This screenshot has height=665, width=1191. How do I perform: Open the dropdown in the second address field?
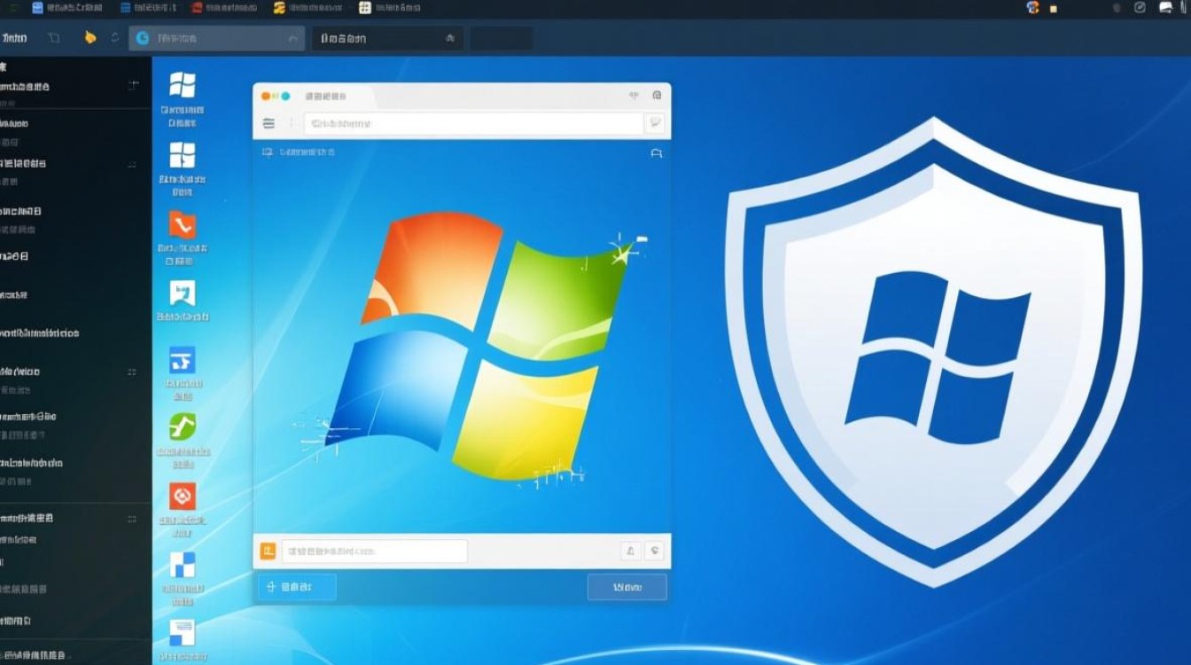coord(449,38)
